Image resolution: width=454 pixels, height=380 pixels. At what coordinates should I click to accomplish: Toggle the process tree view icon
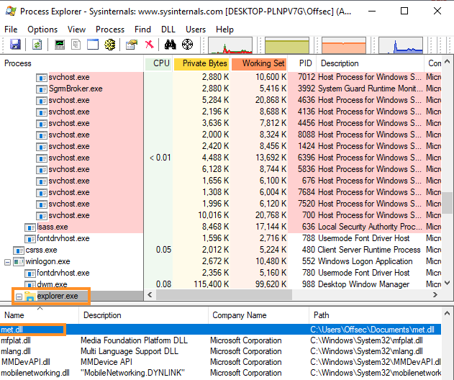click(x=76, y=45)
